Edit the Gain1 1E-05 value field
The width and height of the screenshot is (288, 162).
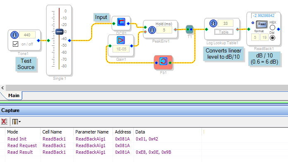[x=121, y=49]
